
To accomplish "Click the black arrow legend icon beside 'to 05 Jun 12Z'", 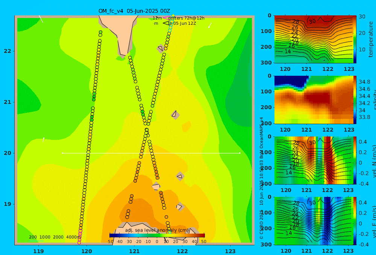I will [x=166, y=23].
